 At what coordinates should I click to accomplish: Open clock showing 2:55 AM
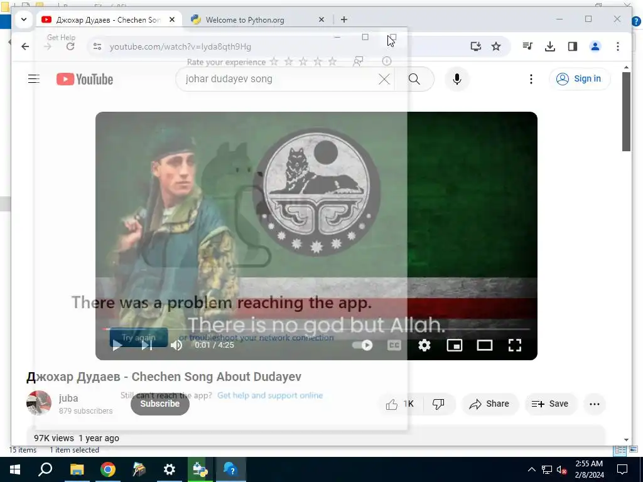(x=589, y=469)
